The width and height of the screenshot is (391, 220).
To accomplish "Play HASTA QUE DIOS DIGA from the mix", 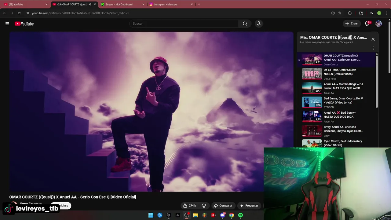I will pyautogui.click(x=336, y=117).
